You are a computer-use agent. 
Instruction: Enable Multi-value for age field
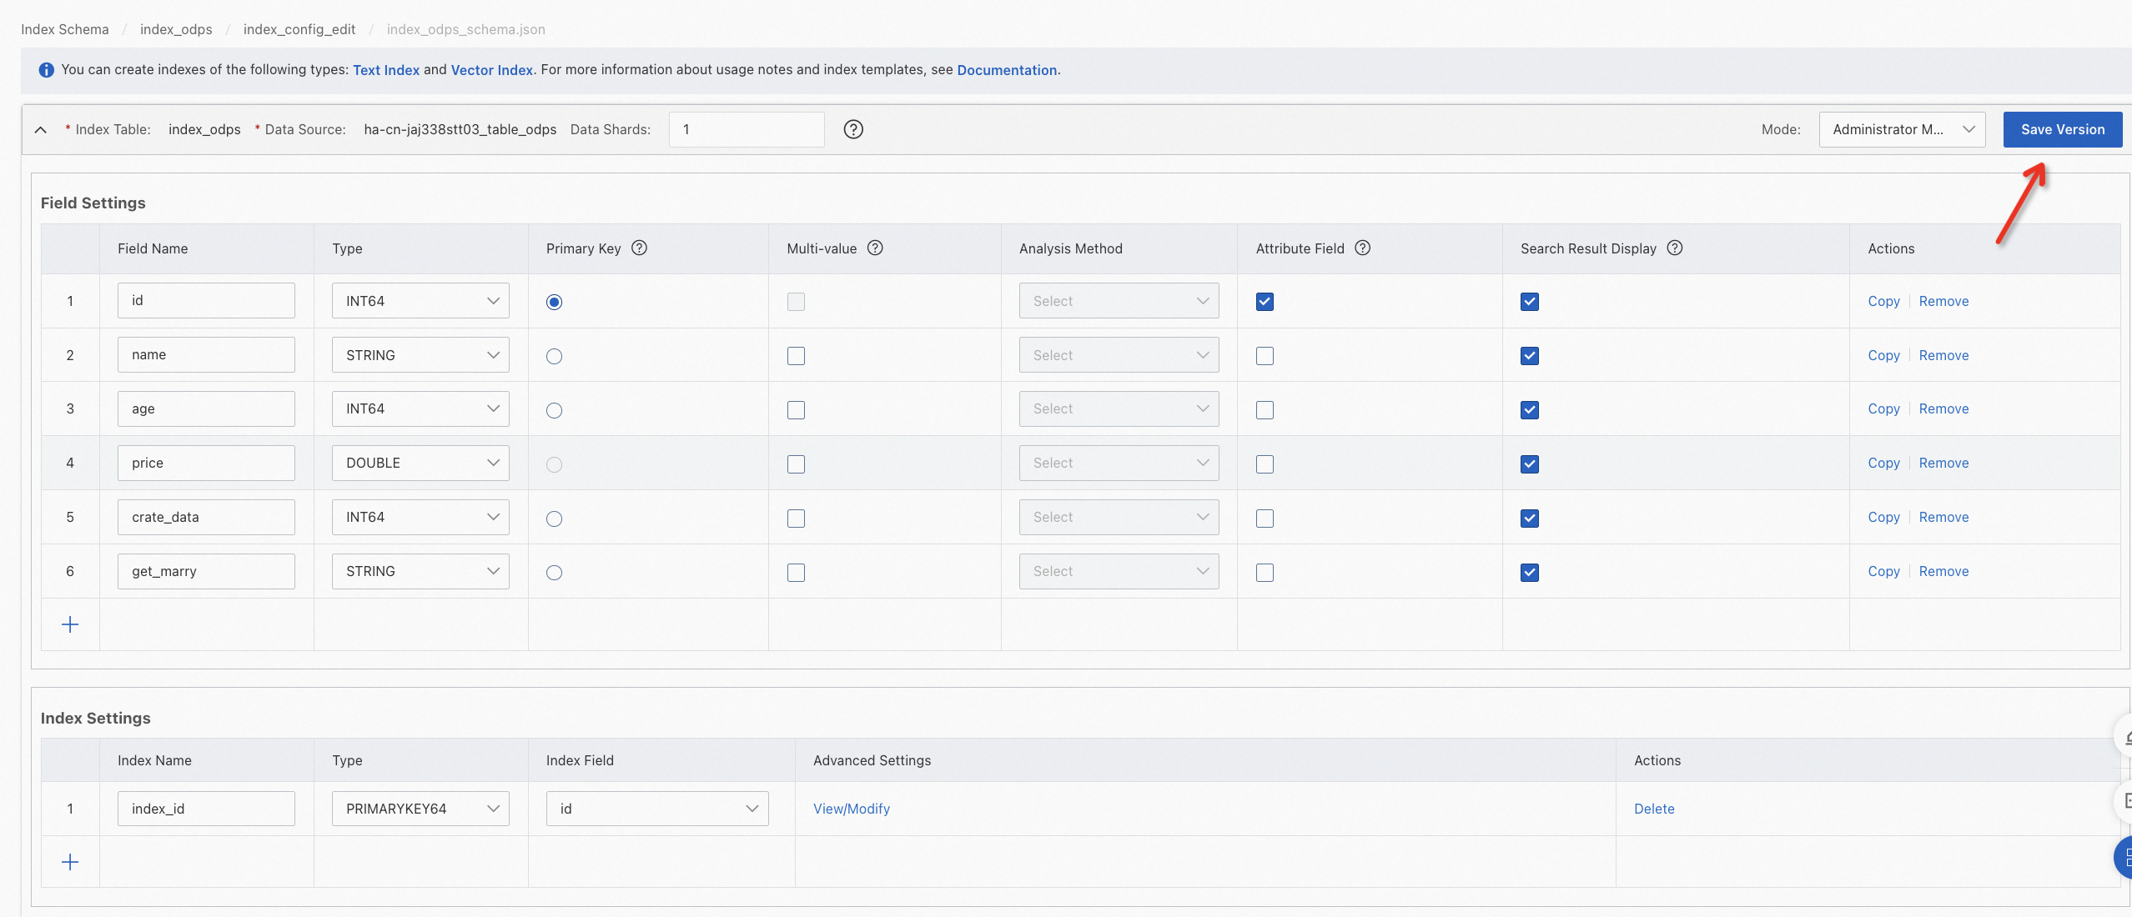pyautogui.click(x=796, y=410)
